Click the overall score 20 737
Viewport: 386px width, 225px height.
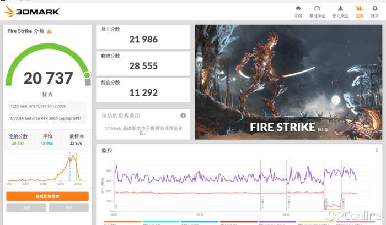pos(49,78)
